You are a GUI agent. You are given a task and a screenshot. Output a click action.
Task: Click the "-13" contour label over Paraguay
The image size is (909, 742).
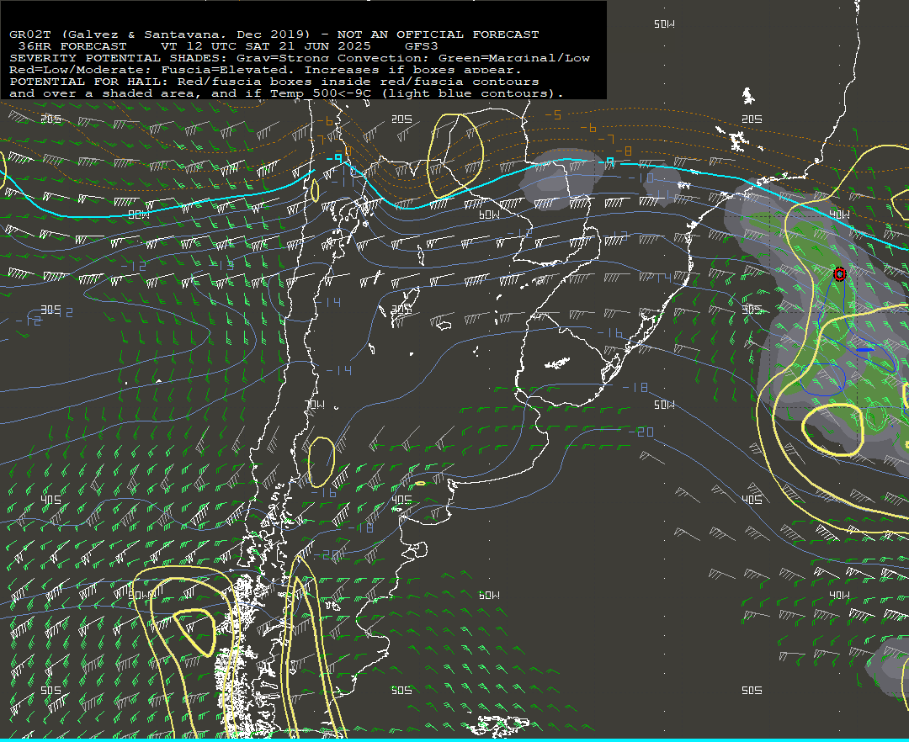tap(615, 236)
